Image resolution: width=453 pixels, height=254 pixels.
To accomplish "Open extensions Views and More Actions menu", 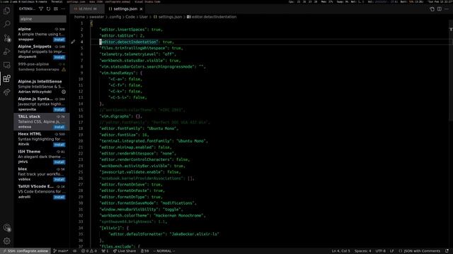I will click(x=63, y=9).
